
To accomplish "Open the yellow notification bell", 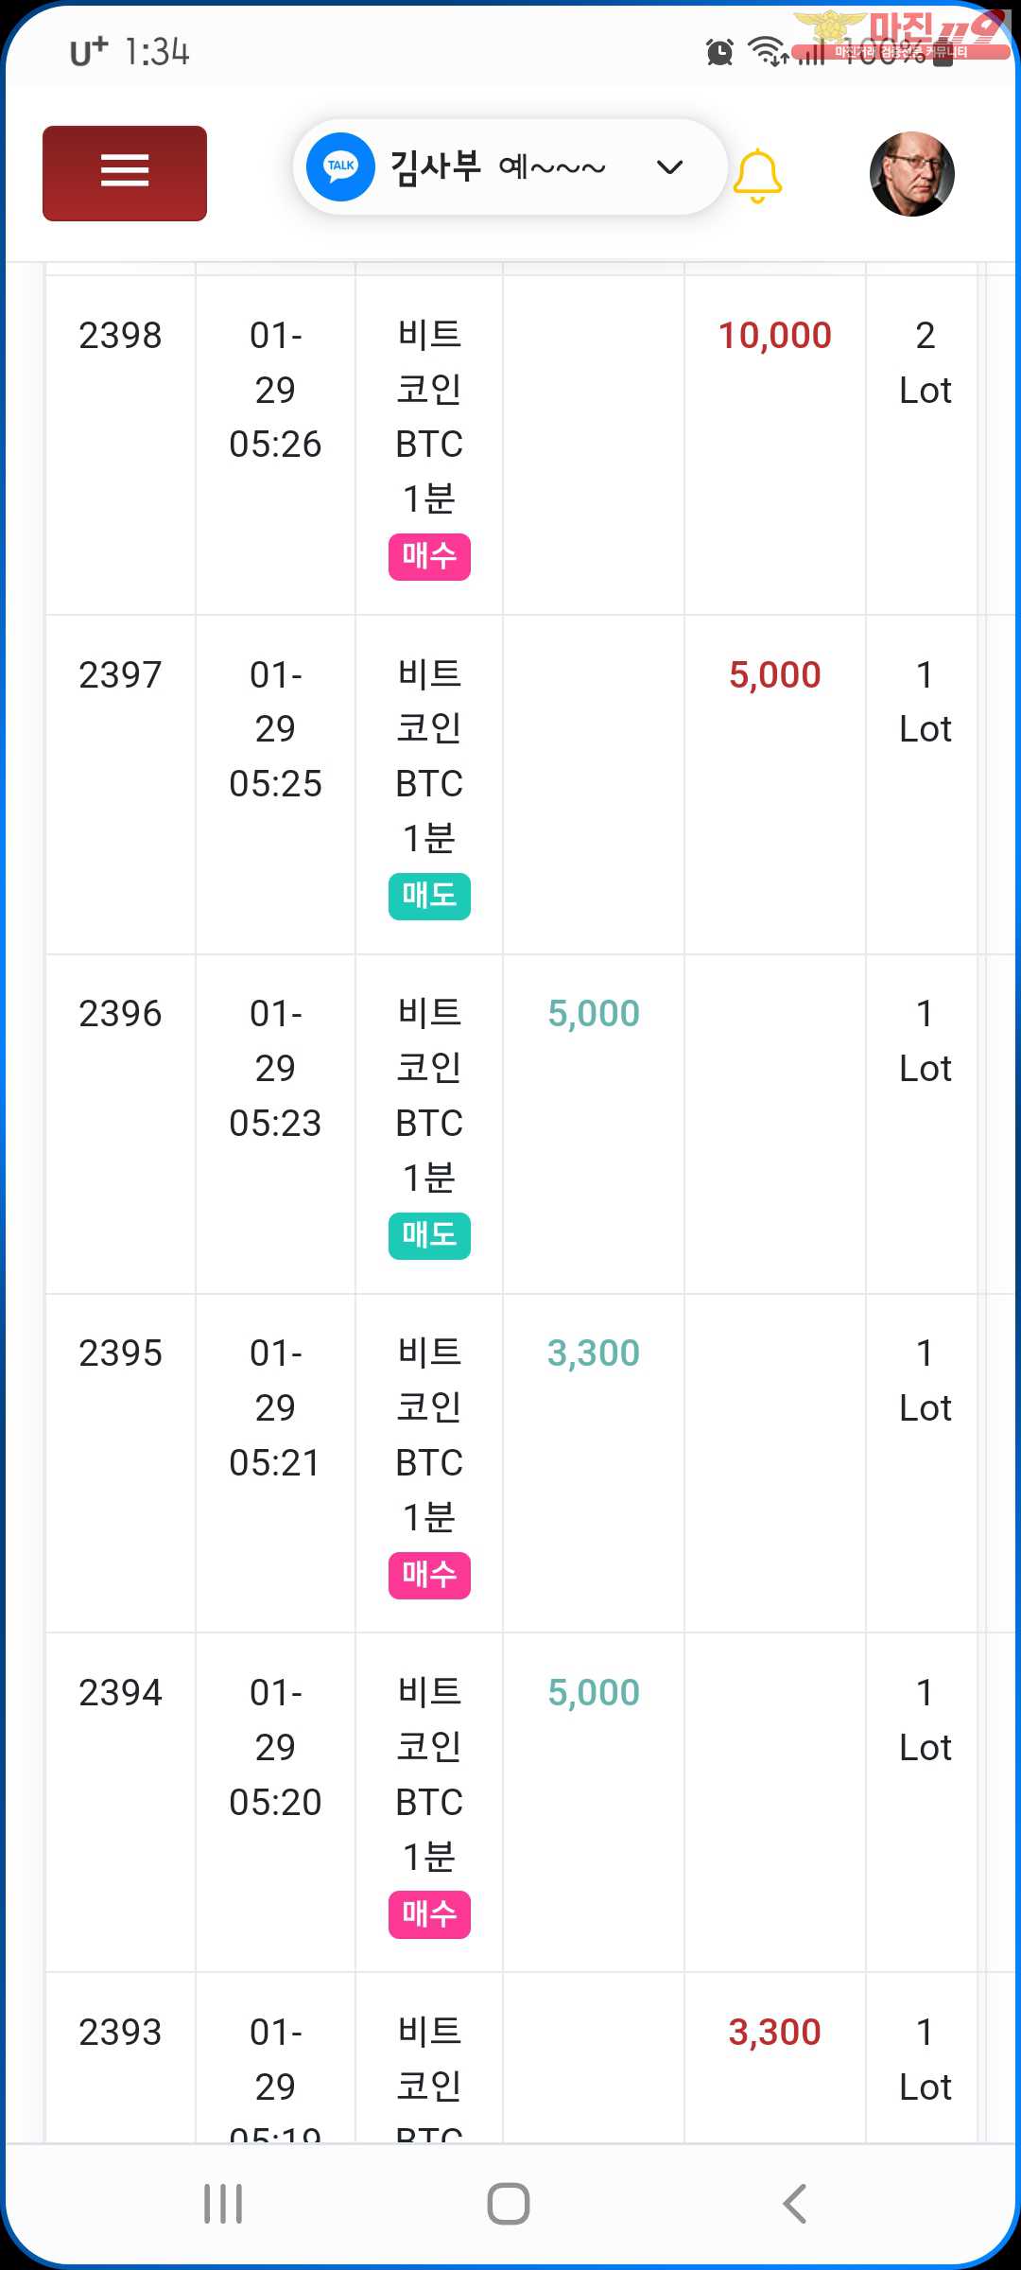I will point(757,175).
